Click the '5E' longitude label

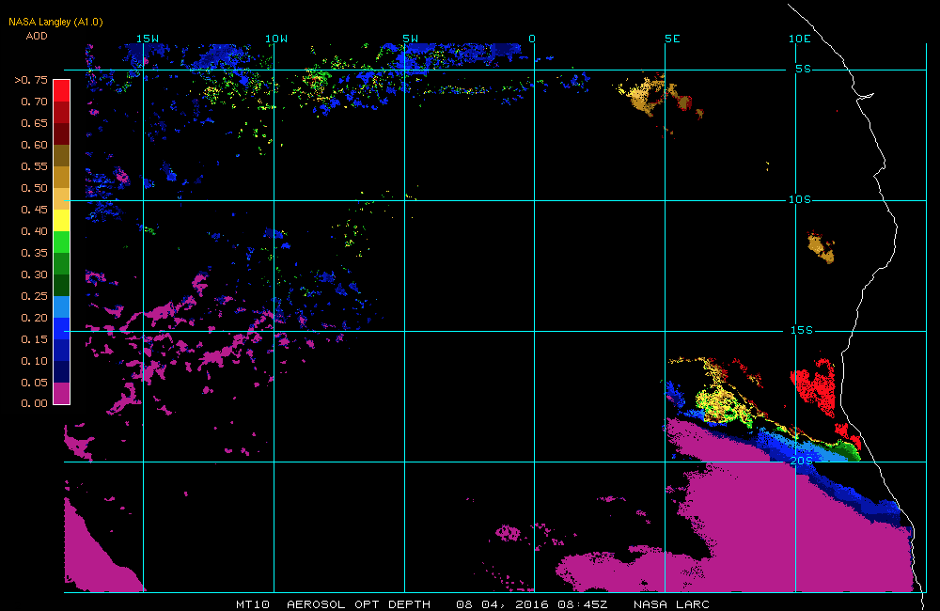[673, 39]
